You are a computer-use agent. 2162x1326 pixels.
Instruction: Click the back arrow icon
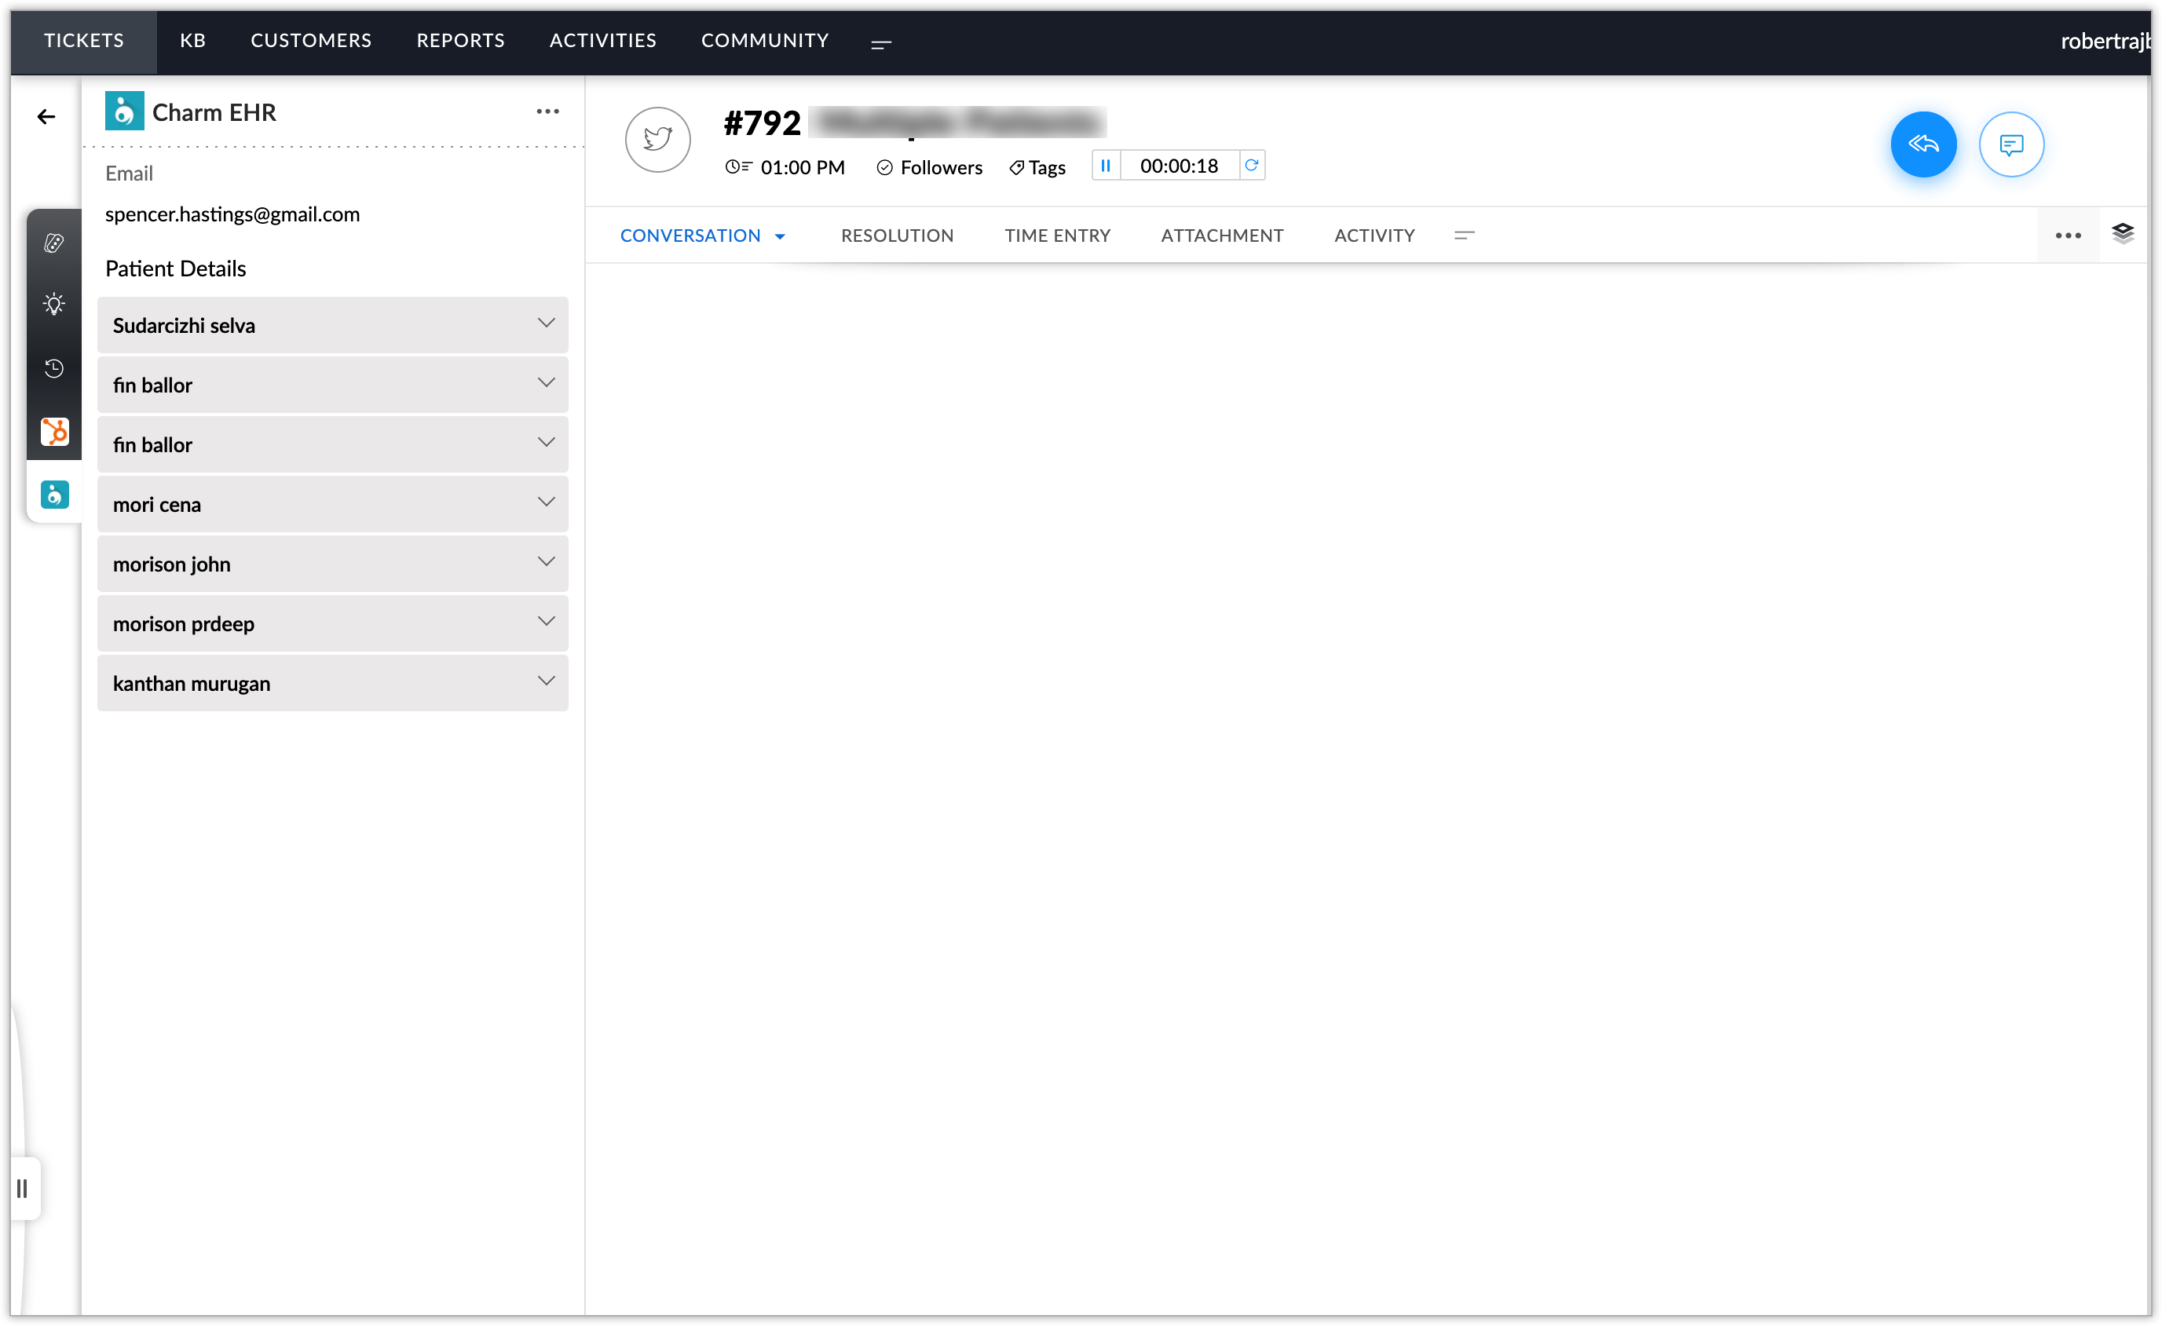pyautogui.click(x=46, y=117)
